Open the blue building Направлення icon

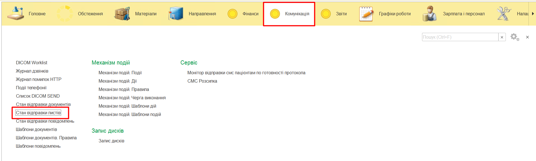176,14
